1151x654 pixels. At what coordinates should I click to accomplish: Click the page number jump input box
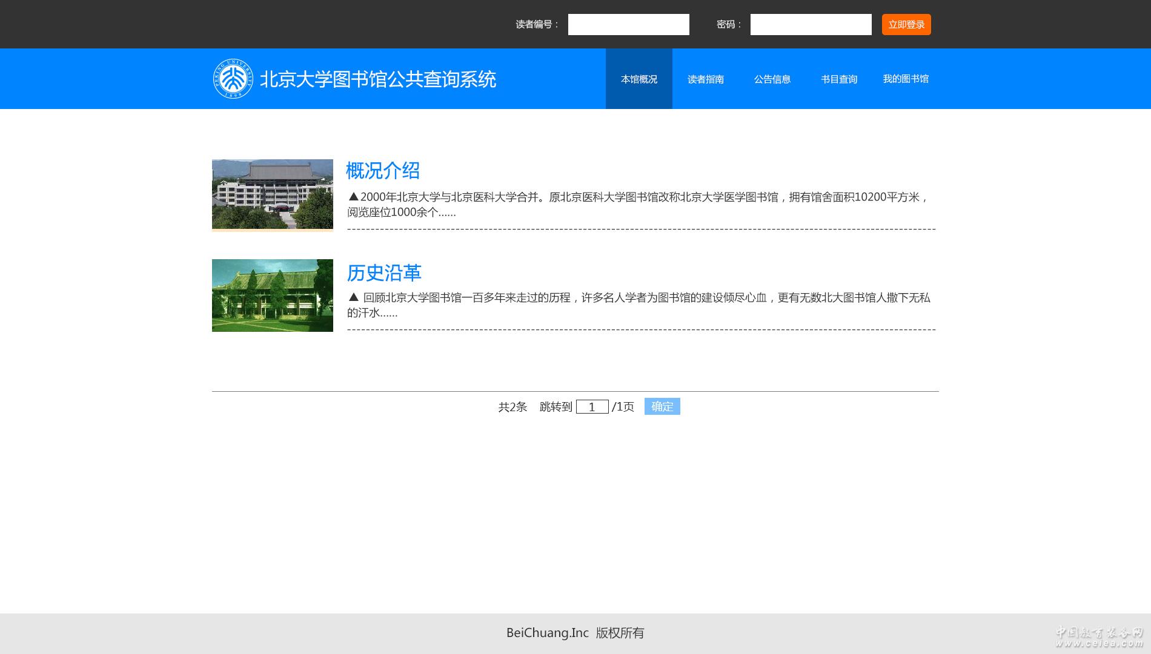[592, 407]
